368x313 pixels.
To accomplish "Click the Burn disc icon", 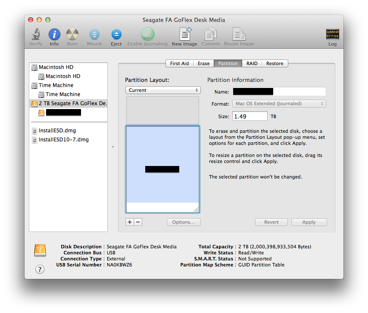I will (72, 34).
